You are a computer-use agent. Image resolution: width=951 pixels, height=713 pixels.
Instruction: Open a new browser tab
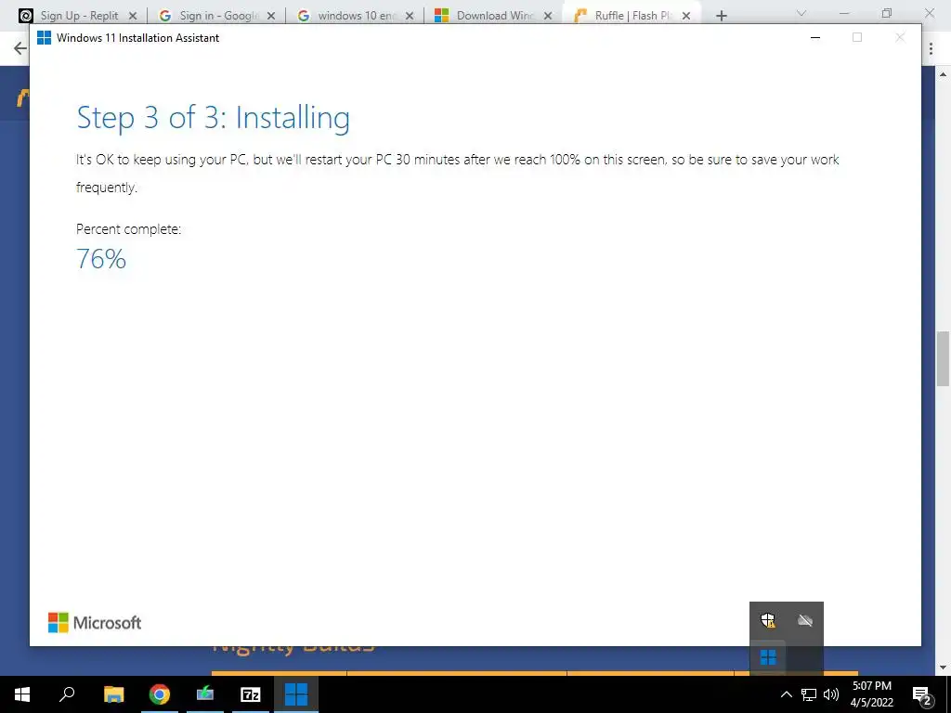tap(721, 16)
